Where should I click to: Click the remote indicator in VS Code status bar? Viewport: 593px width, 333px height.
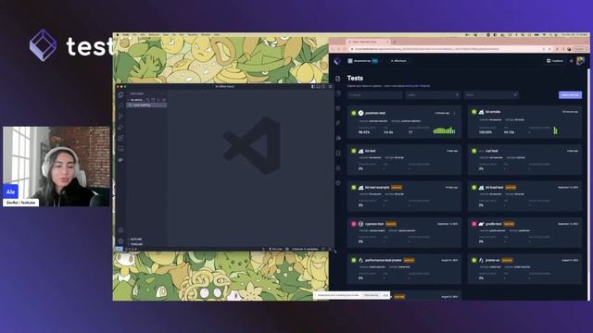point(120,249)
